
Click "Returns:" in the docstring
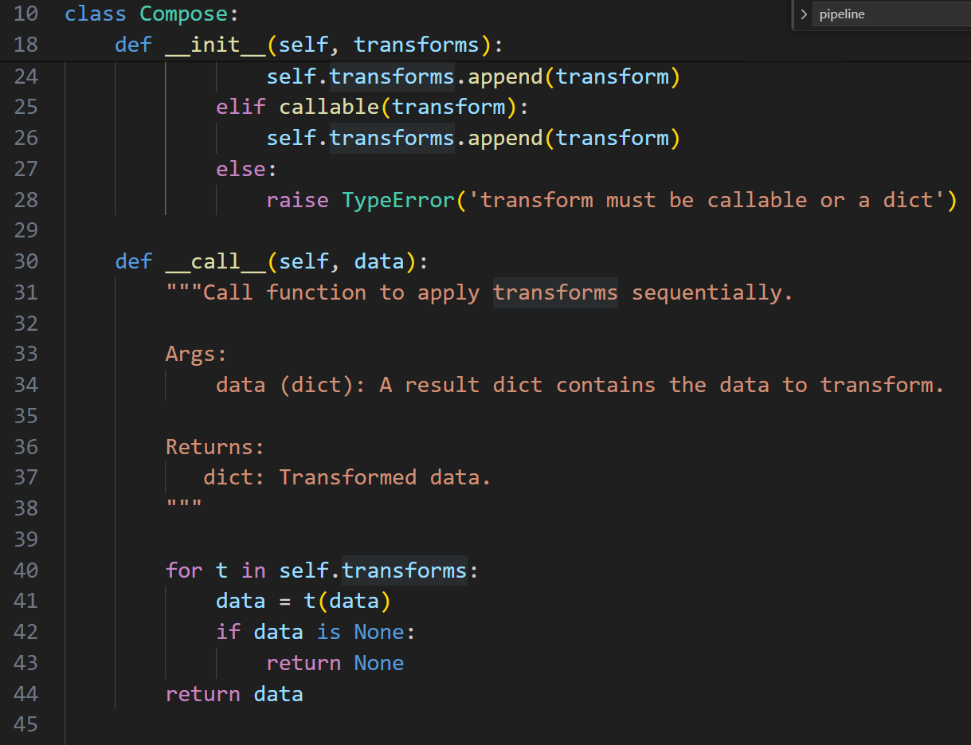pos(214,447)
